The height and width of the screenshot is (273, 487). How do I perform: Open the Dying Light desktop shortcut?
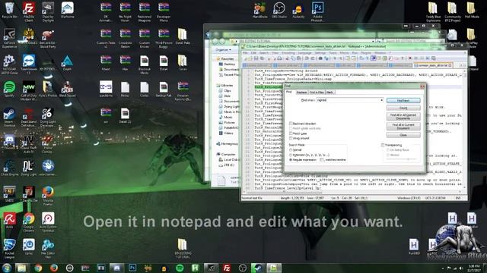pos(29,168)
